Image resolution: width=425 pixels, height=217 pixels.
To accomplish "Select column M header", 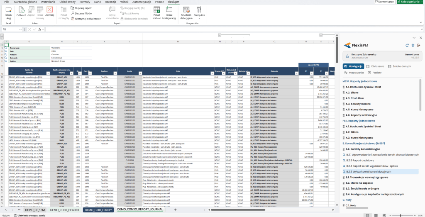I will pos(178,41).
